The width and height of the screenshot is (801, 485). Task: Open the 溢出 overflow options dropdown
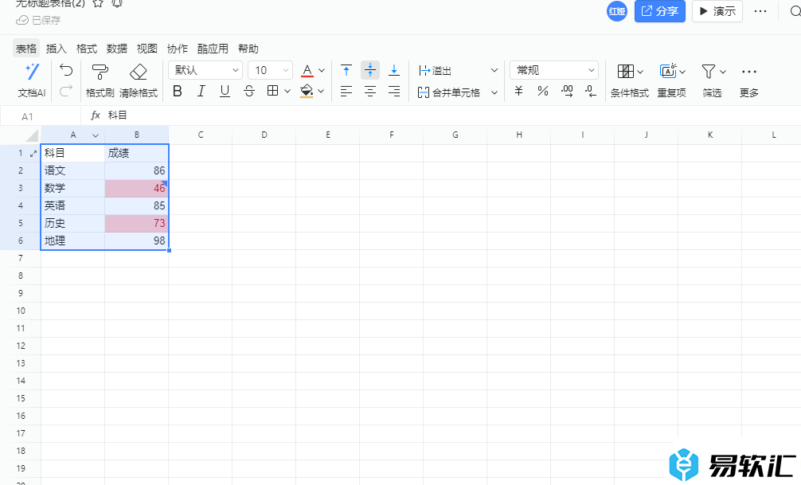494,71
